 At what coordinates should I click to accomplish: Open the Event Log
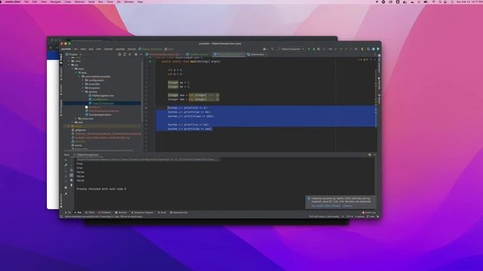[x=369, y=212]
